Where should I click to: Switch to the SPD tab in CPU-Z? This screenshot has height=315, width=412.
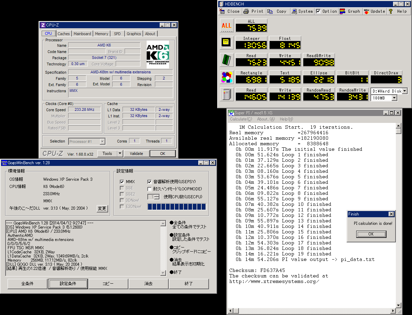(x=117, y=34)
